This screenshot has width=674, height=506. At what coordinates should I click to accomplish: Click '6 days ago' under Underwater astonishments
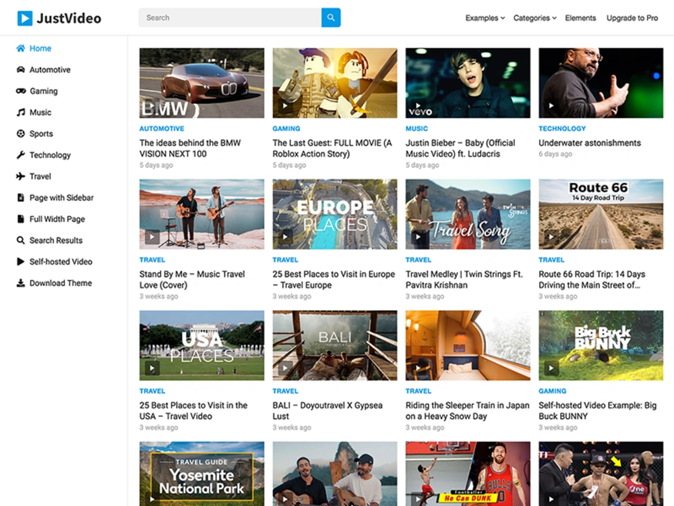click(x=555, y=154)
